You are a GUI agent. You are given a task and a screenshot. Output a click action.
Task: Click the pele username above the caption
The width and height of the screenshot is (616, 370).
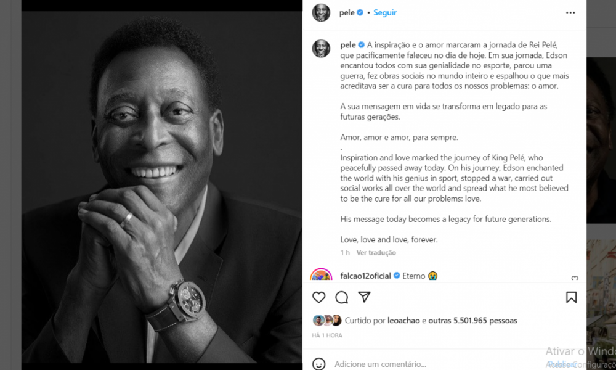pyautogui.click(x=346, y=44)
